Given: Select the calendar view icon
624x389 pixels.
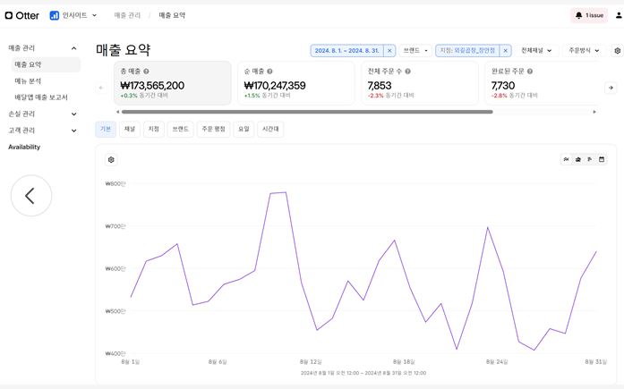Looking at the screenshot, I should coord(602,159).
